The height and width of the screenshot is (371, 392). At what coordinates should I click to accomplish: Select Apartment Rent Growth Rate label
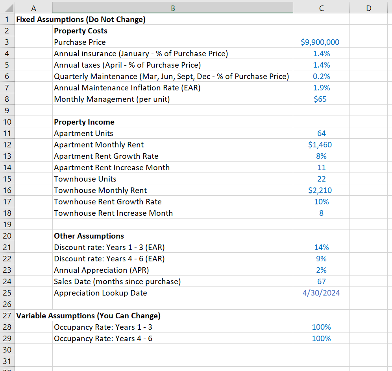point(173,156)
